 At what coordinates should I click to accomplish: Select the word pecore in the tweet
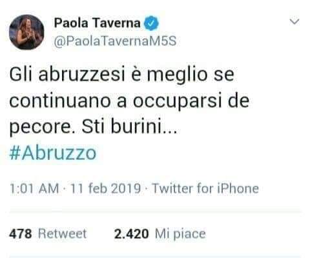[41, 128]
